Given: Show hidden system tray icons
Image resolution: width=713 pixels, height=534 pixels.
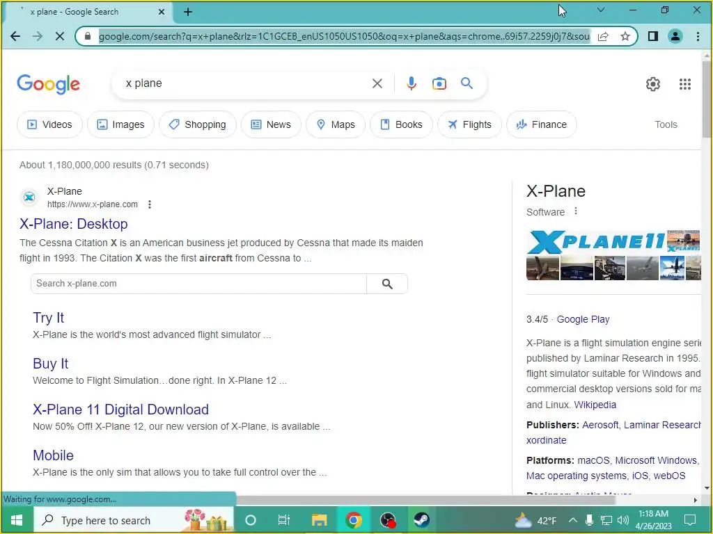Looking at the screenshot, I should pyautogui.click(x=573, y=520).
